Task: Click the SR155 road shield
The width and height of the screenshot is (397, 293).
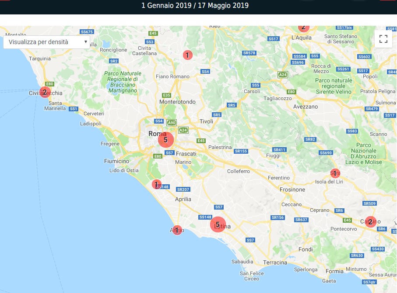Action: click(241, 151)
